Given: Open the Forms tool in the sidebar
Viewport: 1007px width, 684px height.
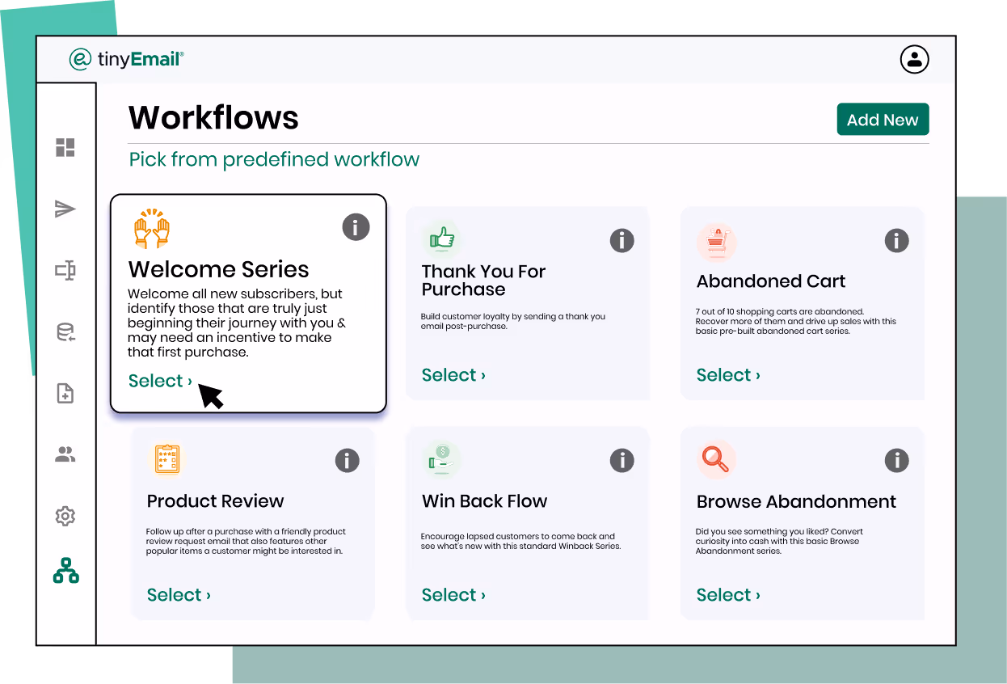Looking at the screenshot, I should pos(65,270).
